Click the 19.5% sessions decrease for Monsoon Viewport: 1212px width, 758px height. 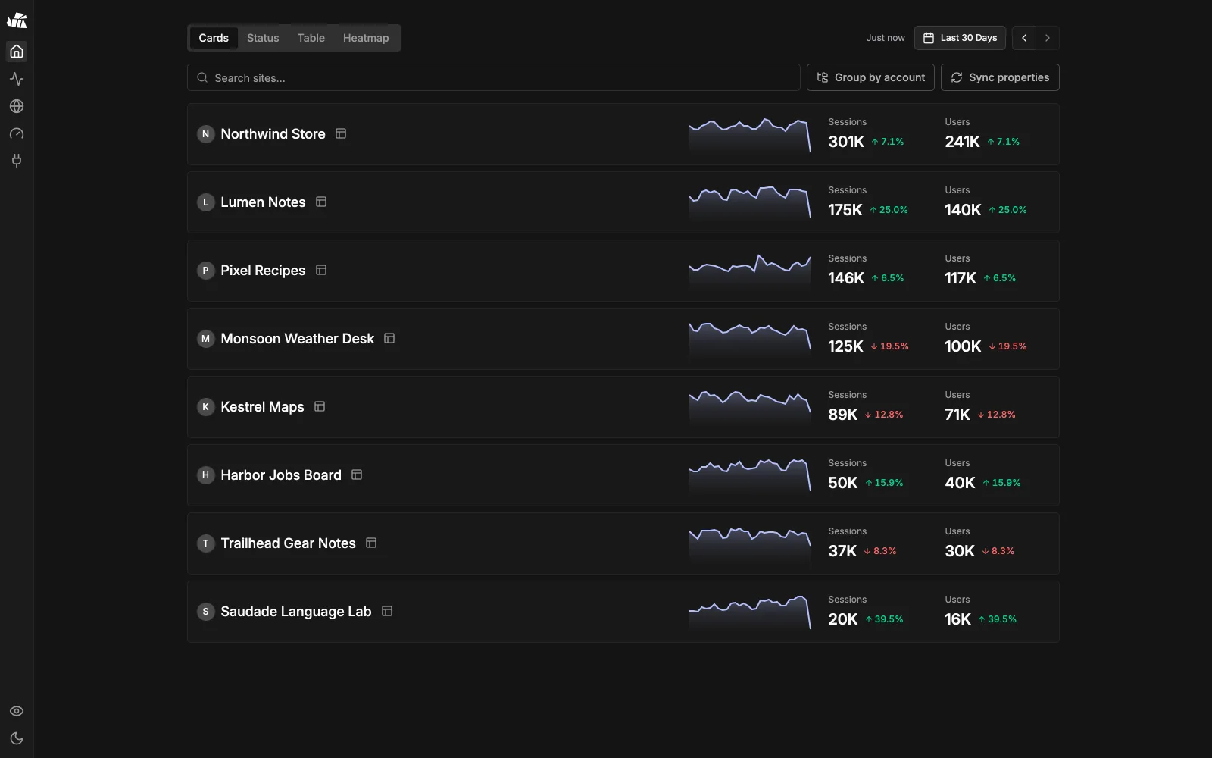click(x=890, y=346)
